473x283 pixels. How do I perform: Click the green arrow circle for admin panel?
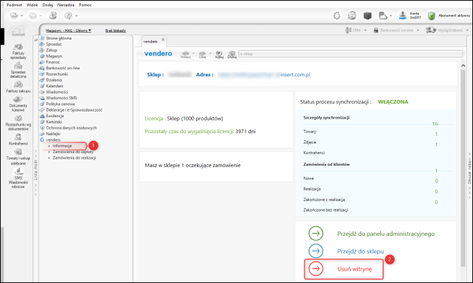(x=316, y=233)
